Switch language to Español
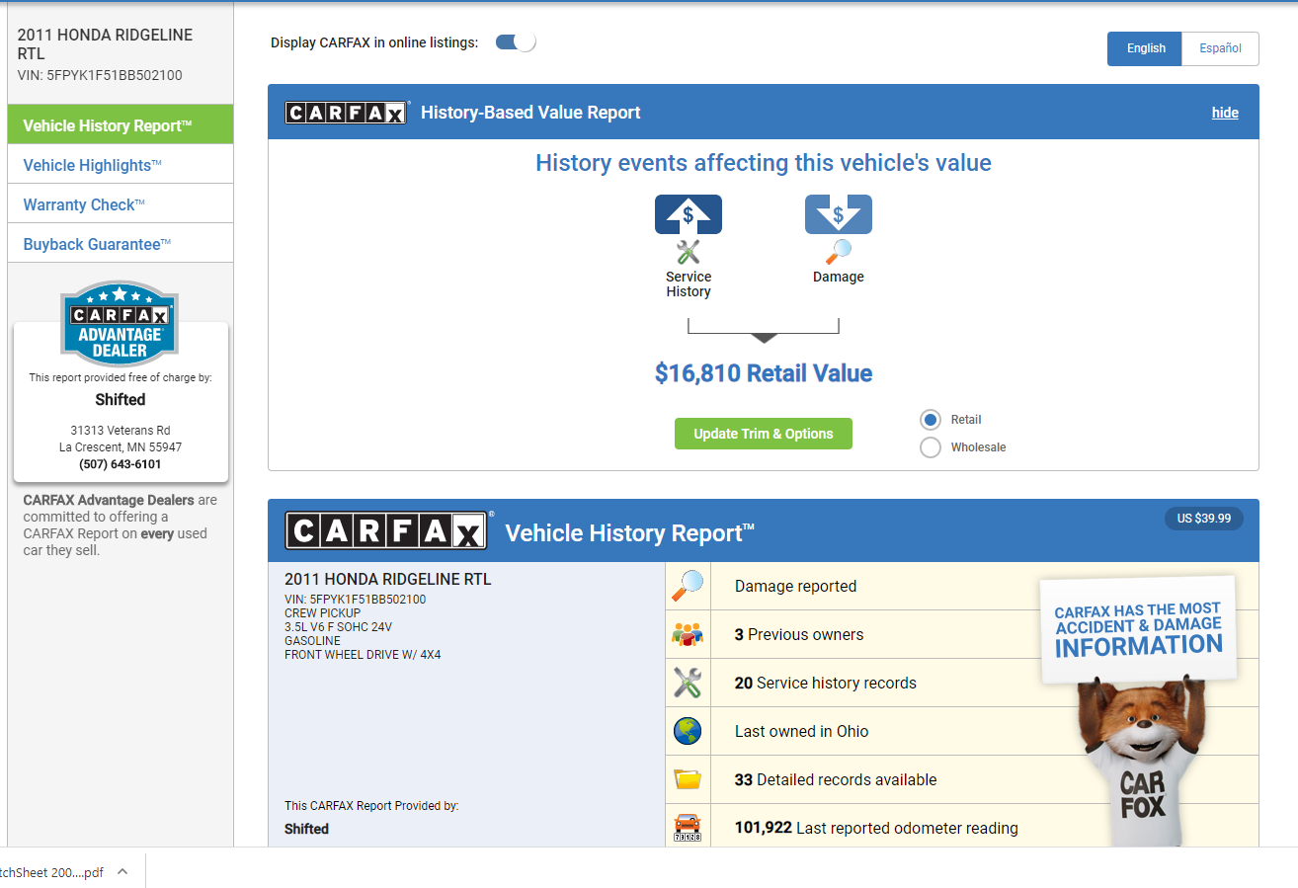Viewport: 1298px width, 888px height. click(x=1220, y=48)
